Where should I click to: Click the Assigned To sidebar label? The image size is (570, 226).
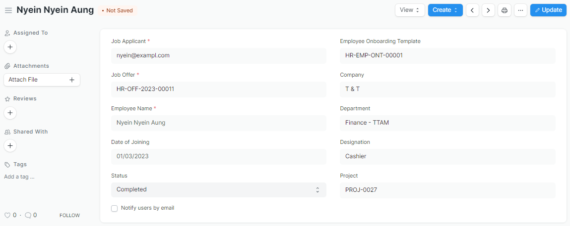coord(31,33)
